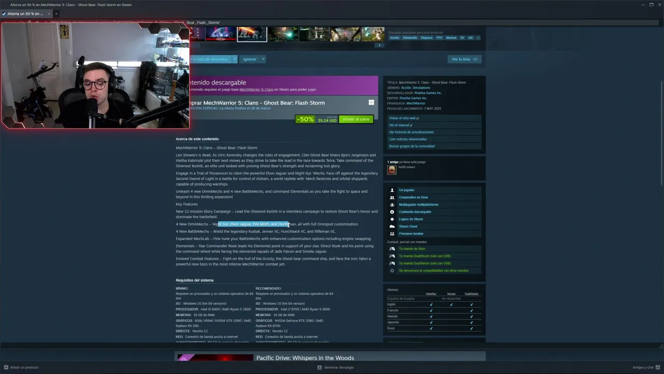Click Simuladores genre link
The height and width of the screenshot is (374, 664).
[421, 88]
